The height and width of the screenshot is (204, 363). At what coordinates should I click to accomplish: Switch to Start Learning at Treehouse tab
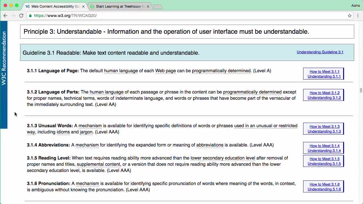pos(120,6)
